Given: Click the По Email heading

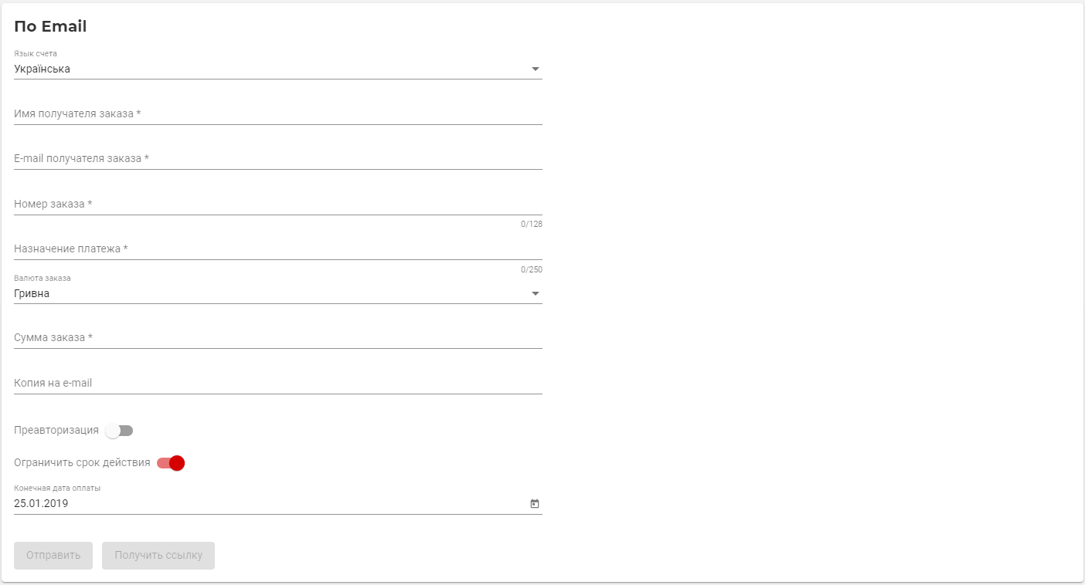Looking at the screenshot, I should pos(50,27).
